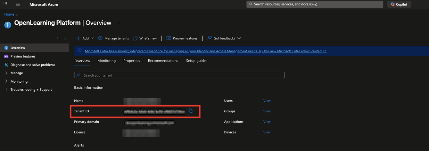Screen dimensions: 429x151
Task: Open Diagnose and solve problems
Action: [x=33, y=65]
